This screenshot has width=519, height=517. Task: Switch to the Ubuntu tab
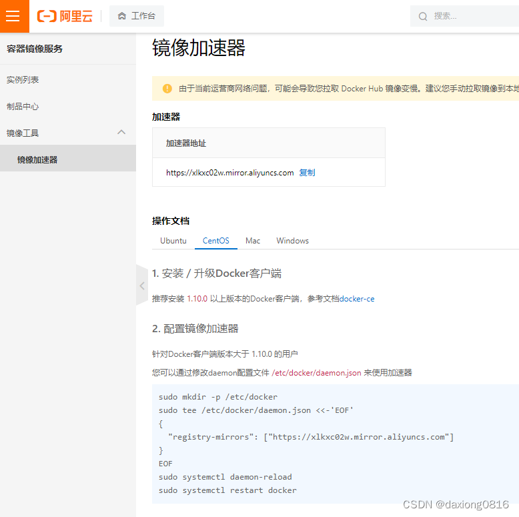tap(173, 241)
